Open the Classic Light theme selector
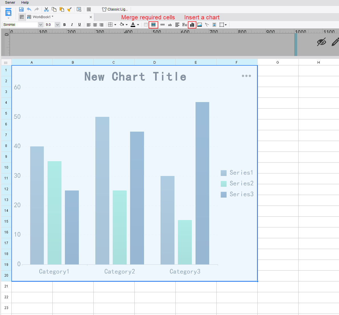Viewport: 339px width, 315px height. pos(115,9)
